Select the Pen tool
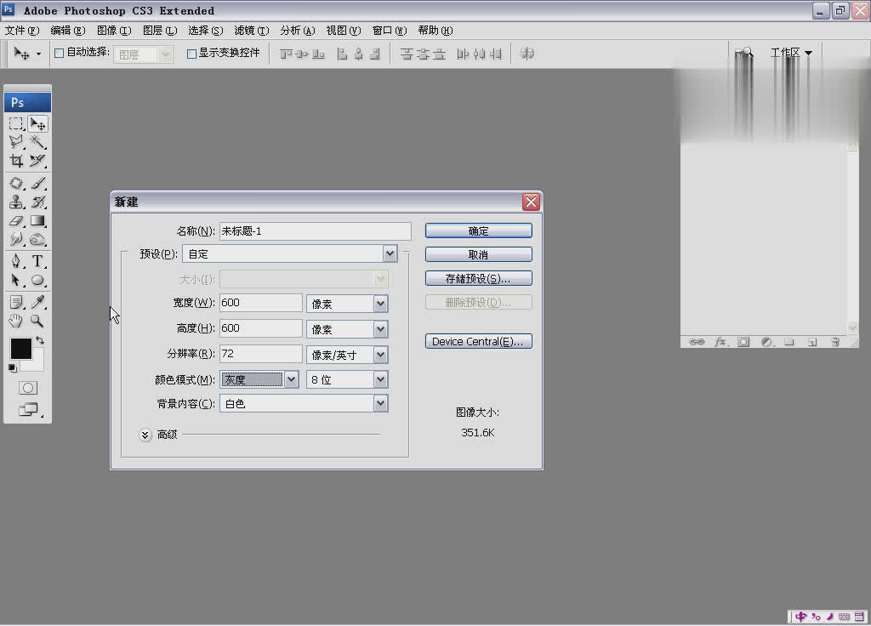 coord(16,261)
